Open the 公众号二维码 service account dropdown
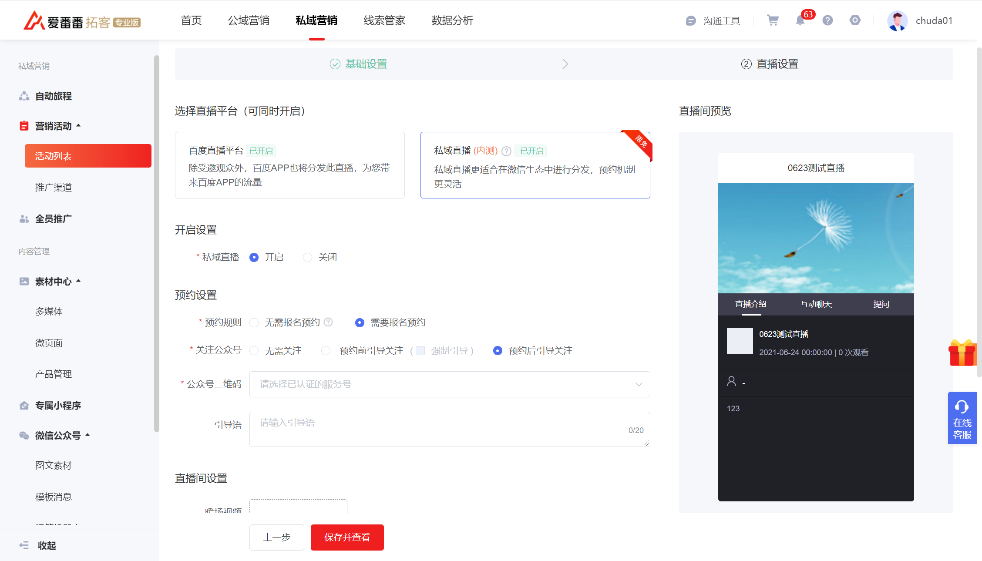 tap(450, 384)
